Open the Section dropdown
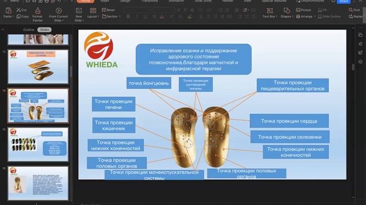 pyautogui.click(x=112, y=17)
